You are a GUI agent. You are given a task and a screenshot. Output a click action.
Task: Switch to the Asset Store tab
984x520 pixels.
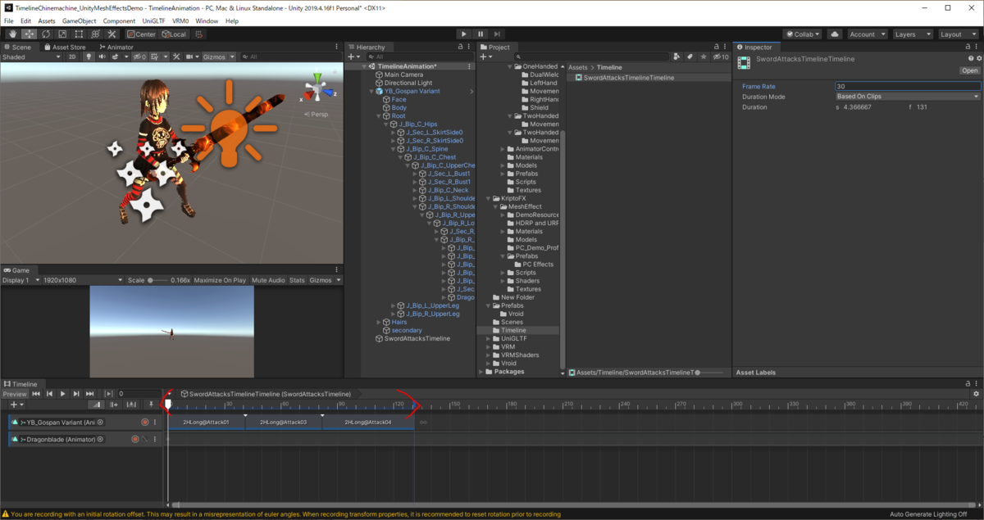[x=65, y=47]
